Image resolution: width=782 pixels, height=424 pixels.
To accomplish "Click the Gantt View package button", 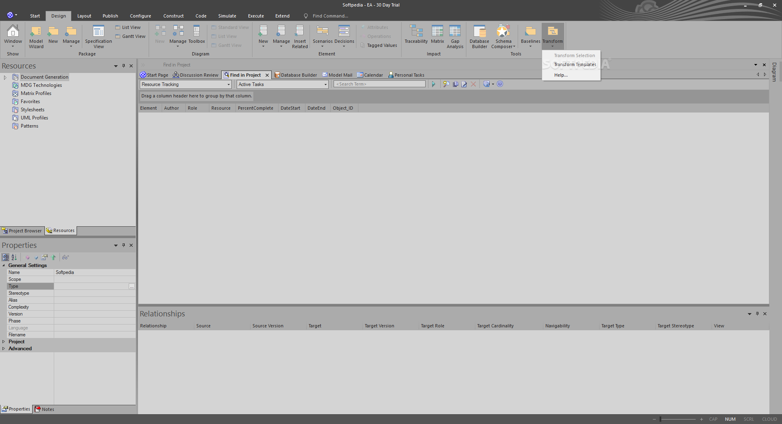I will [130, 36].
